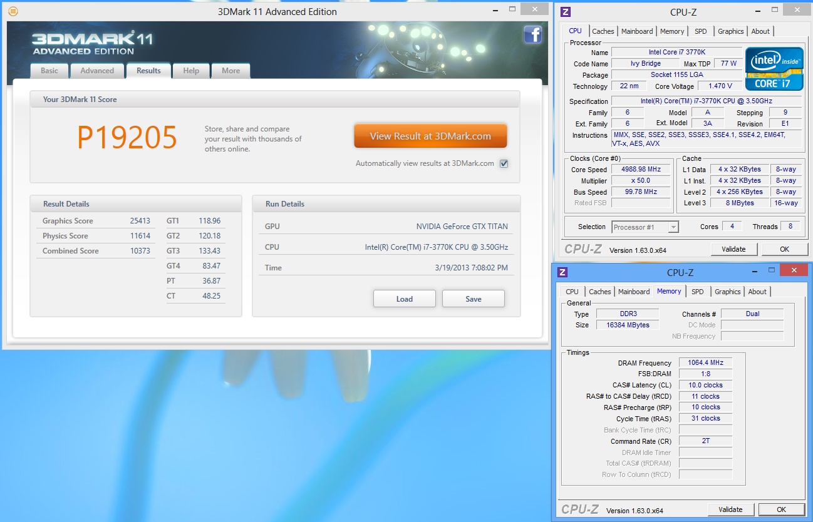Image resolution: width=813 pixels, height=522 pixels.
Task: Click processor Name field Intel Core i7 3770K
Action: pos(676,52)
